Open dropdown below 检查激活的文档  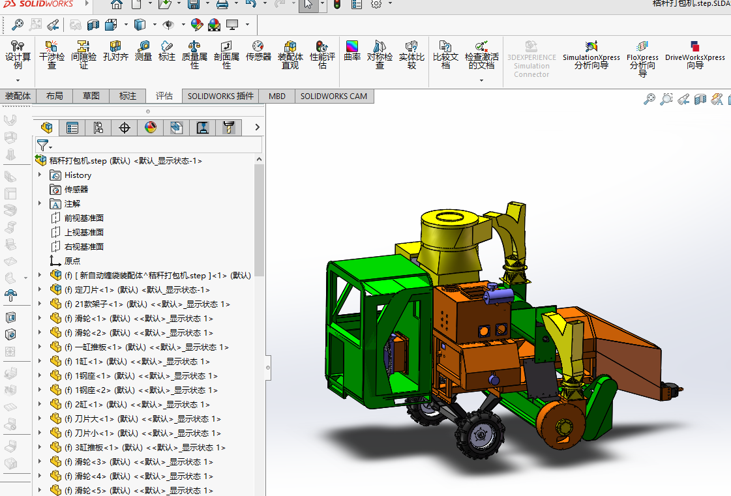[482, 81]
